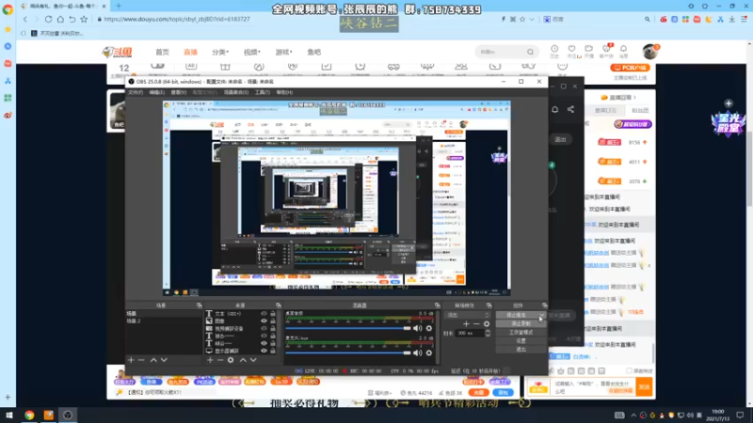Toggle visibility of 显示器捕获 source
This screenshot has height=423, width=753.
[x=264, y=351]
